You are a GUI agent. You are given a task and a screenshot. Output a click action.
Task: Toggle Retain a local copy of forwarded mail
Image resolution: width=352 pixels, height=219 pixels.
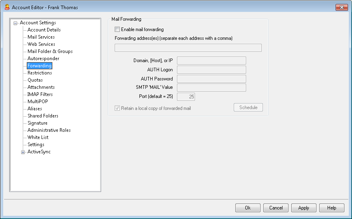click(x=117, y=108)
